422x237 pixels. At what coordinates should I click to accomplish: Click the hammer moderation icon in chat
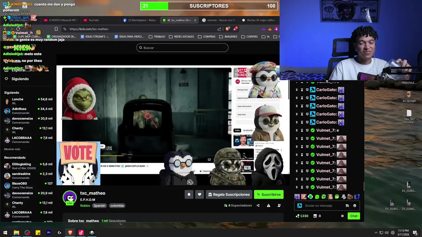300,206
